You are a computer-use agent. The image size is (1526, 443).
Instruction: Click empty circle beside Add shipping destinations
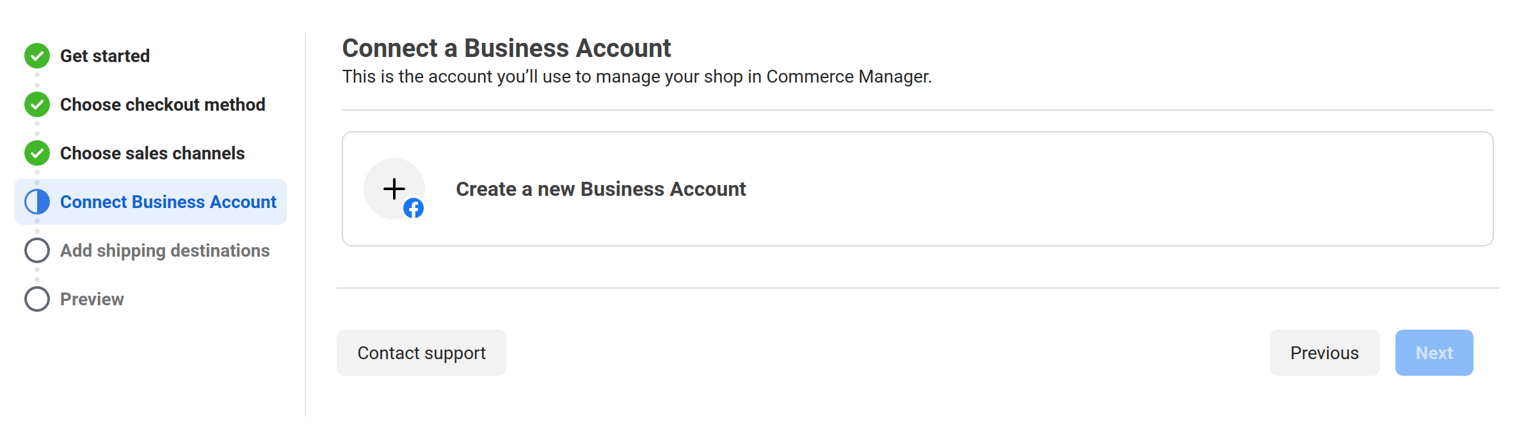click(x=37, y=250)
